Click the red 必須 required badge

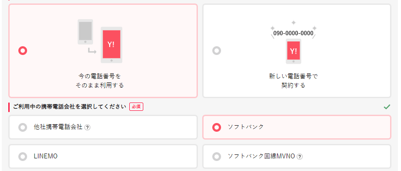click(136, 107)
